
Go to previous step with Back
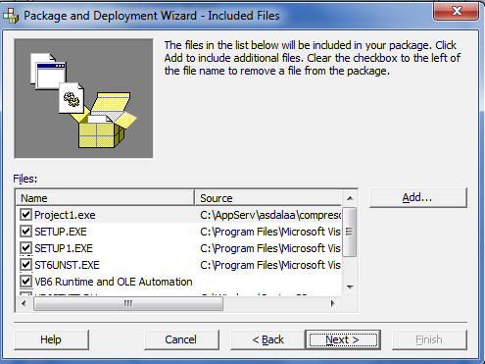[x=267, y=339]
